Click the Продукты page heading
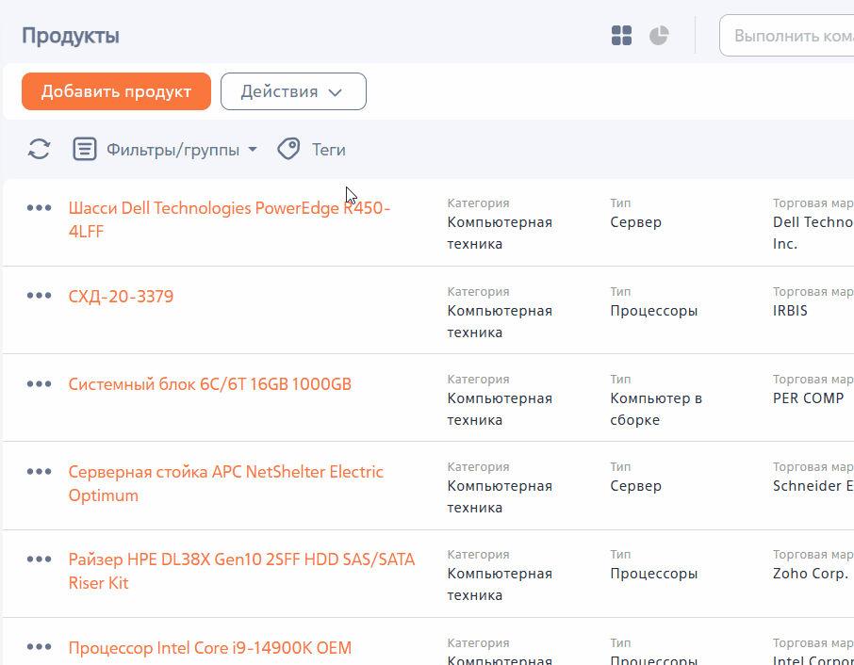Image resolution: width=854 pixels, height=665 pixels. coord(71,36)
